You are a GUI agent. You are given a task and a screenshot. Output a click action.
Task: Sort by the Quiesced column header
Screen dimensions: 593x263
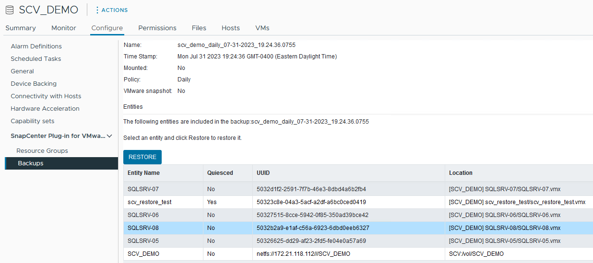(220, 173)
